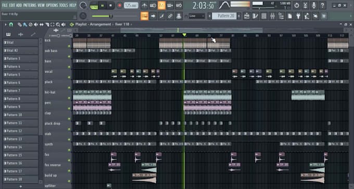The width and height of the screenshot is (354, 189).
Task: Click the stamp multilink icon in toolbar
Action: pyautogui.click(x=179, y=16)
